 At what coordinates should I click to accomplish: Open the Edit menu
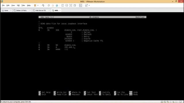click(8, 5)
